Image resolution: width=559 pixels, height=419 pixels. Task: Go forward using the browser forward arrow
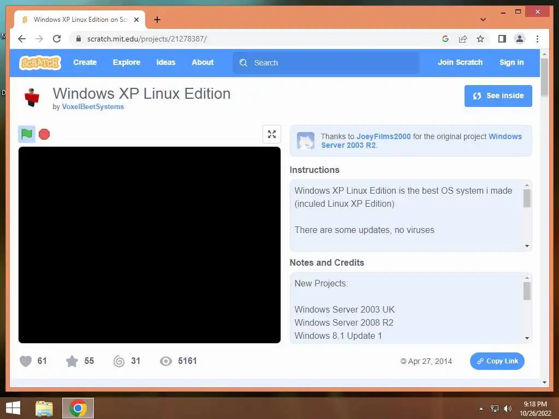pos(39,39)
